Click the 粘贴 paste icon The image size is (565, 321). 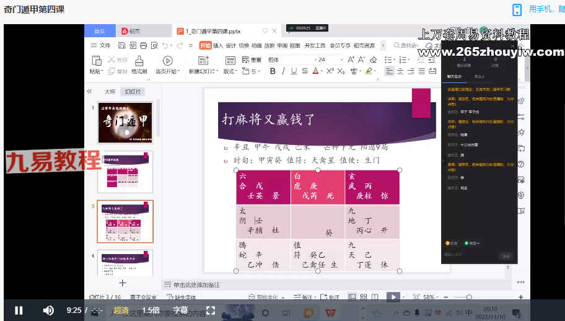pyautogui.click(x=96, y=60)
